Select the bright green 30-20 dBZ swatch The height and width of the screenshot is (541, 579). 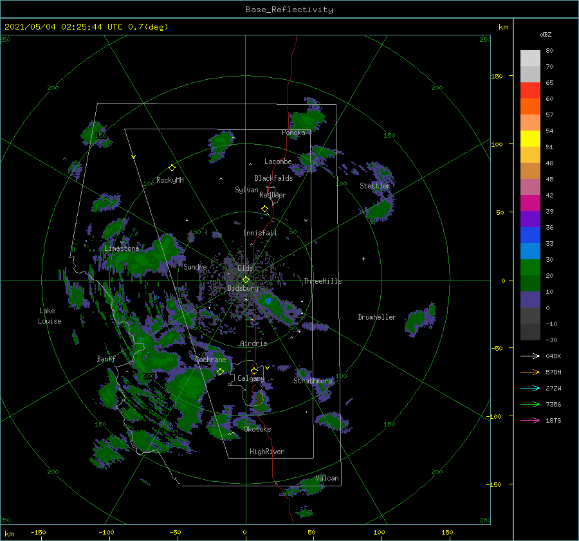(530, 267)
